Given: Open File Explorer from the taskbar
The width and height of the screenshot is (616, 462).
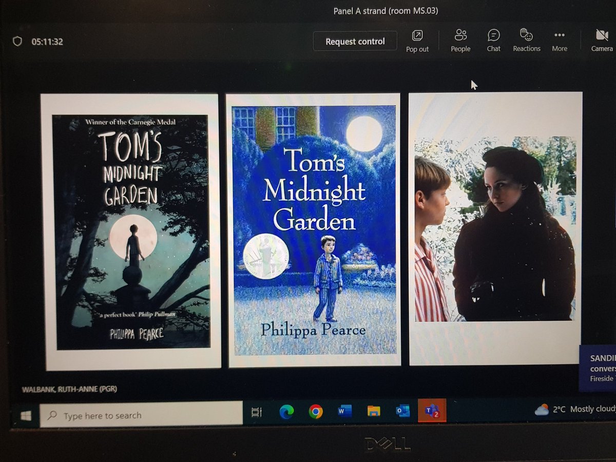Looking at the screenshot, I should [374, 411].
